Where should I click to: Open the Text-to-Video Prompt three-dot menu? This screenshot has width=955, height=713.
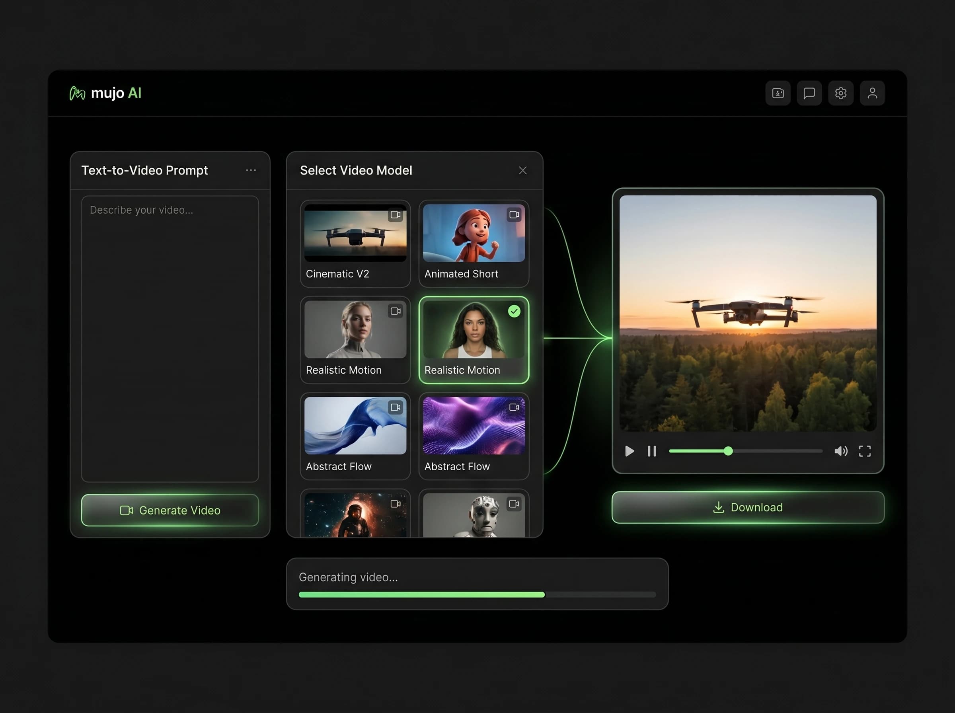click(251, 170)
